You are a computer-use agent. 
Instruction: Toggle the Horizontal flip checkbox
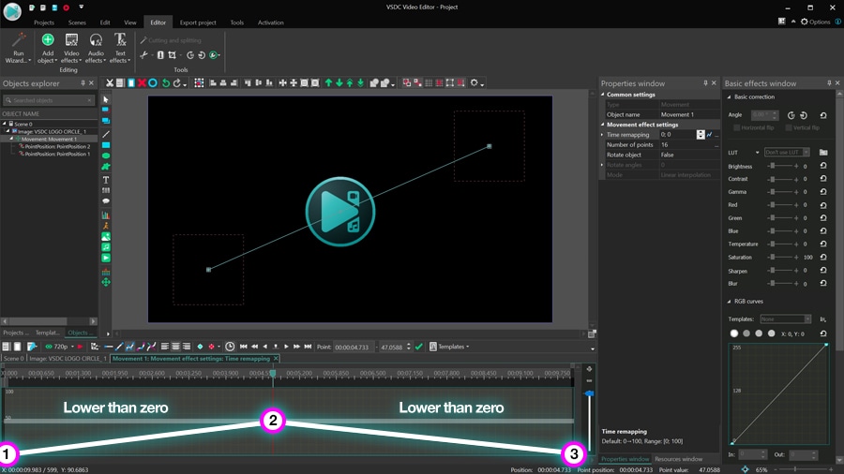[735, 127]
